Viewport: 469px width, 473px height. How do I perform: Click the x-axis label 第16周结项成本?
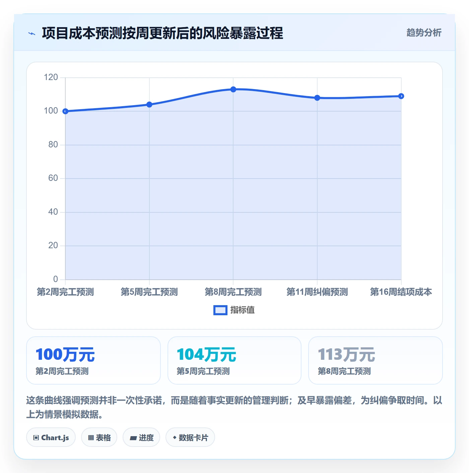coord(401,292)
